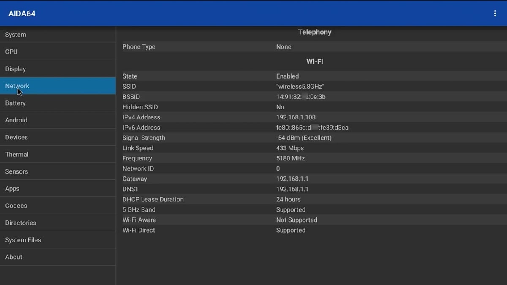The width and height of the screenshot is (507, 285).
Task: Select the BSSID address starting 14:91:82
Action: (301, 97)
